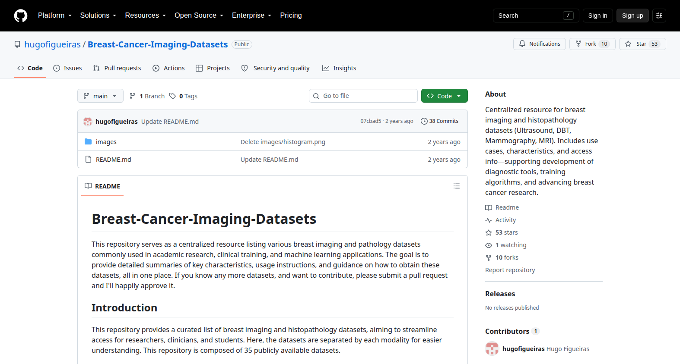Screen dimensions: 680x364
Task: Open the README.md file link
Action: click(114, 160)
